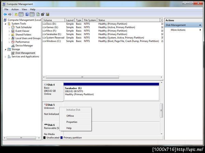The width and height of the screenshot is (205, 153).
Task: Click the blue Primary partition legend swatch
Action: (61, 138)
